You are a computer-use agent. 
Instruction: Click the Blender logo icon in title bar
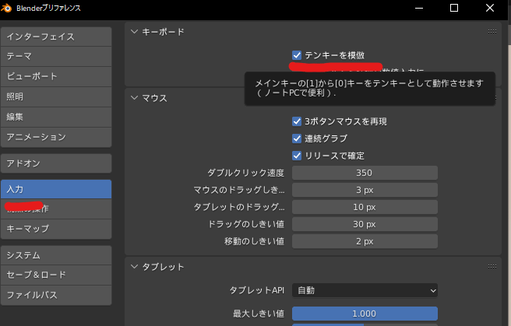(6, 8)
